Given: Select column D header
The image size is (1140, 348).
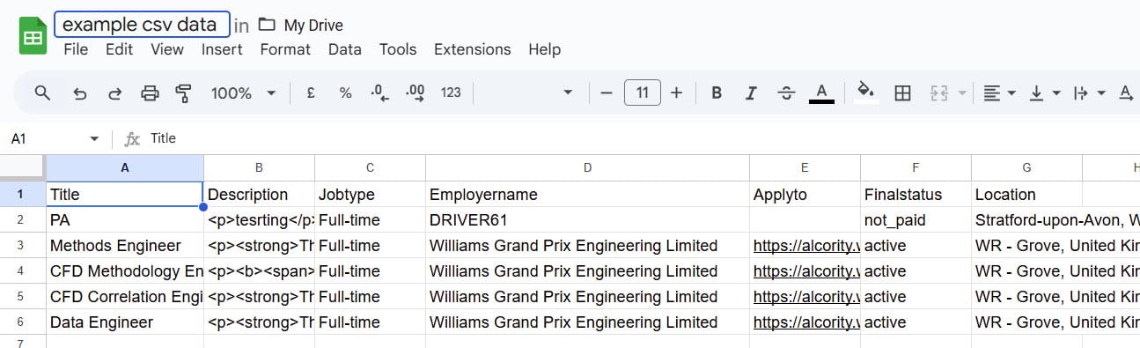Looking at the screenshot, I should (587, 167).
